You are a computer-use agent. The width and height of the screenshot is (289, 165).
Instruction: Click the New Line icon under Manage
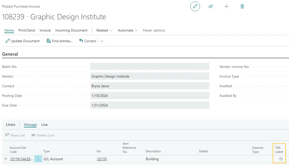15,135
